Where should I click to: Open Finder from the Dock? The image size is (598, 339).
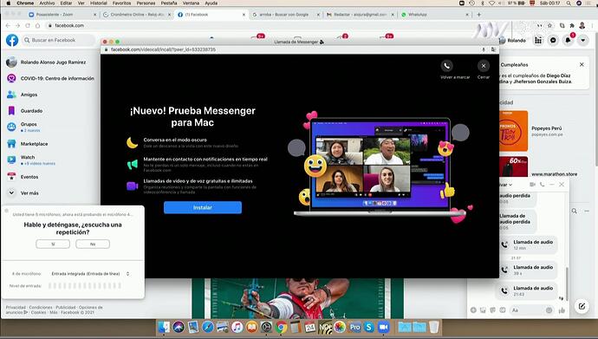[x=164, y=327]
